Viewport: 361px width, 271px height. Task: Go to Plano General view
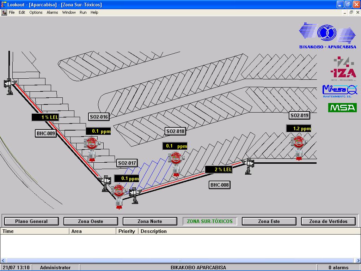(31, 221)
